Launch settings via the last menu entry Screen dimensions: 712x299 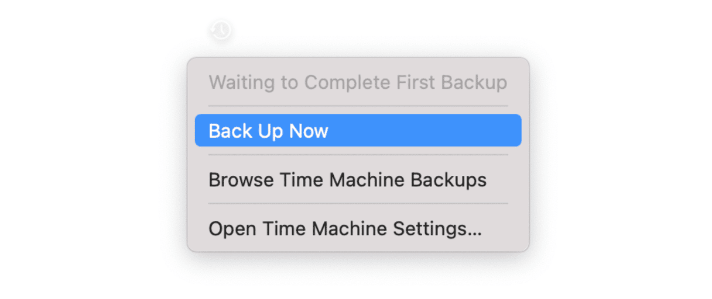coord(345,228)
